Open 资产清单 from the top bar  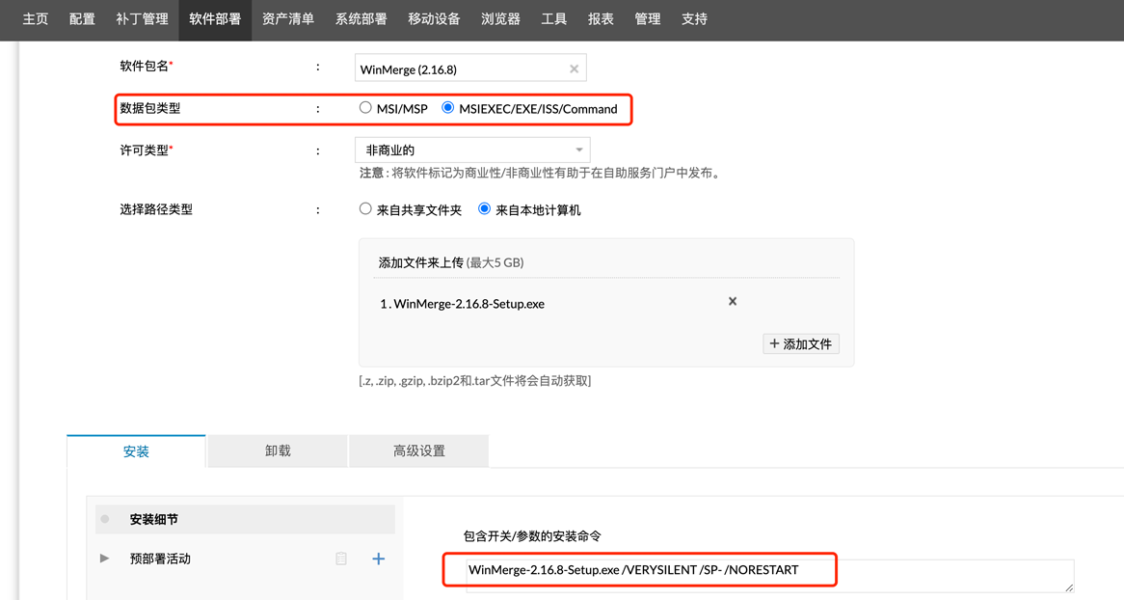[x=287, y=19]
